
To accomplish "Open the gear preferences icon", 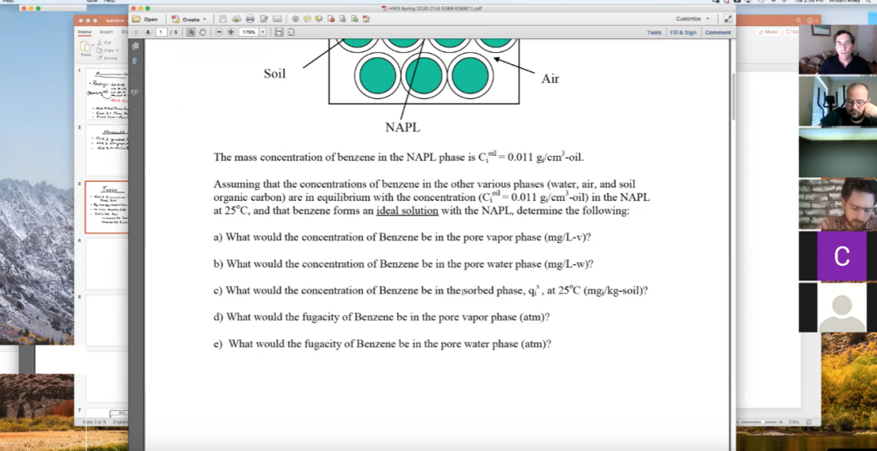I will point(296,19).
